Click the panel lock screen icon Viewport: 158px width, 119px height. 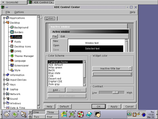(30, 117)
